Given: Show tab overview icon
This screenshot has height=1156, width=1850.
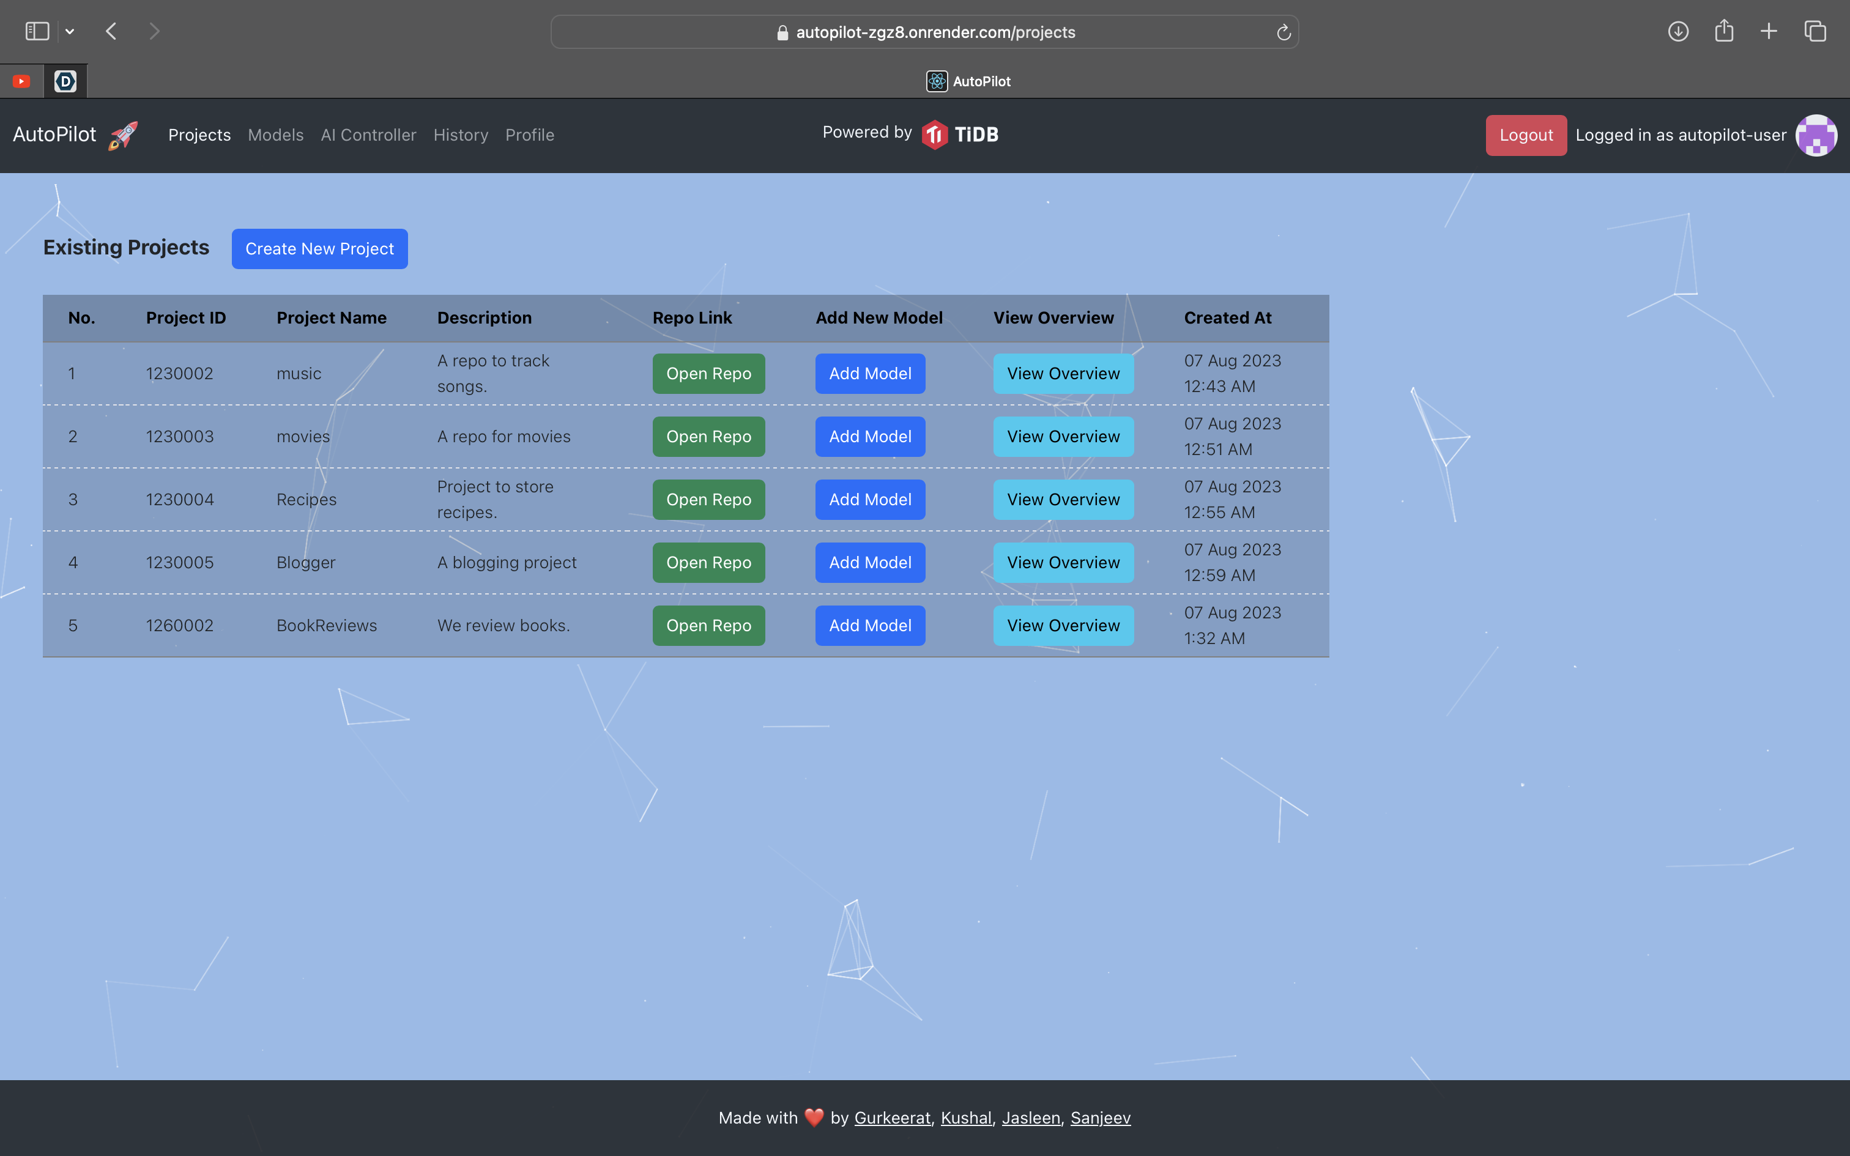Looking at the screenshot, I should pyautogui.click(x=1815, y=31).
